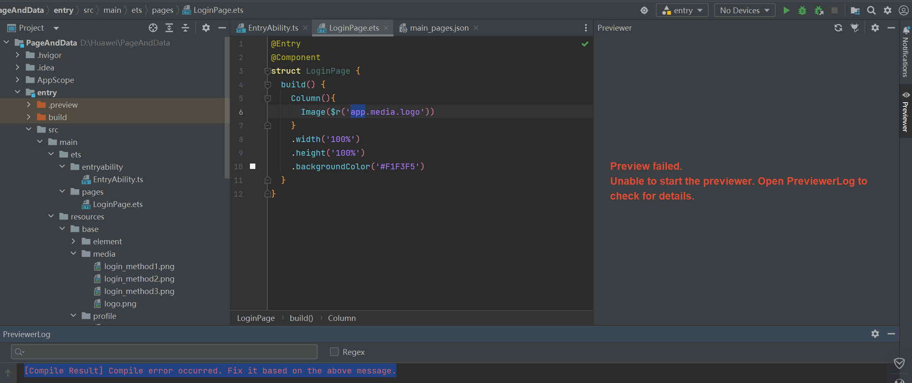The image size is (912, 383).
Task: Click LoginPage in editor breadcrumb bar
Action: [256, 318]
